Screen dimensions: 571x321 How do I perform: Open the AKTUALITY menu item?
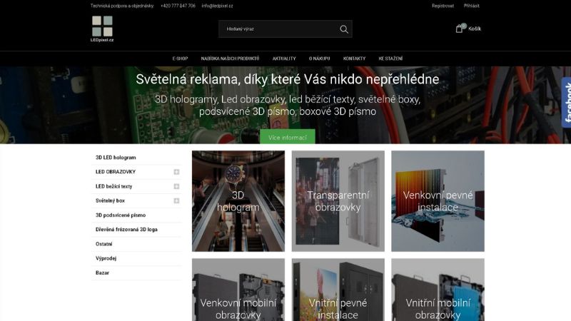[284, 58]
